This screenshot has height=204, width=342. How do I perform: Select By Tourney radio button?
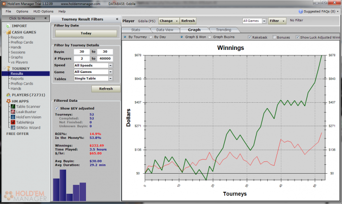click(x=125, y=37)
